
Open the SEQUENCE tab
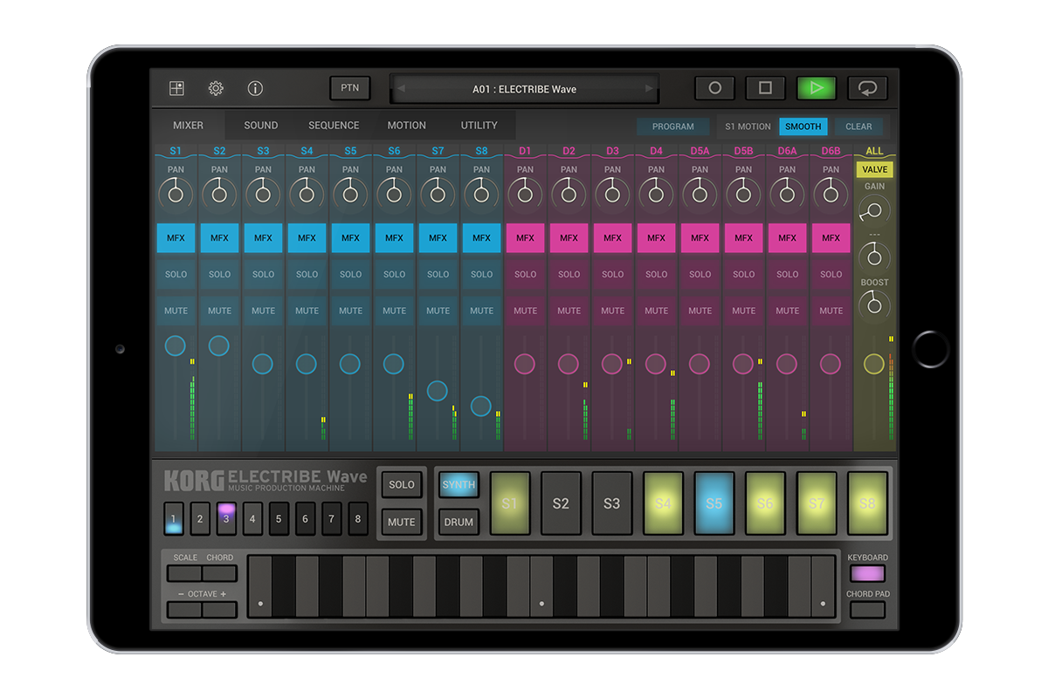click(334, 125)
